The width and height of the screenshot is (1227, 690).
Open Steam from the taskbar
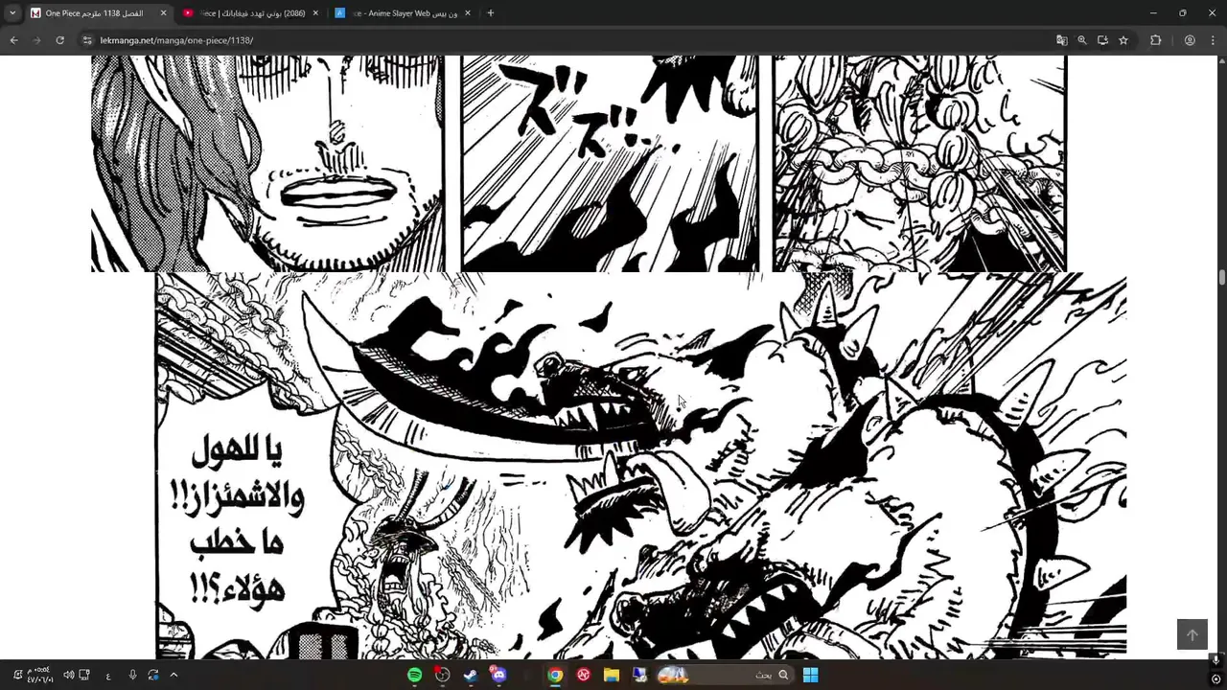(471, 675)
